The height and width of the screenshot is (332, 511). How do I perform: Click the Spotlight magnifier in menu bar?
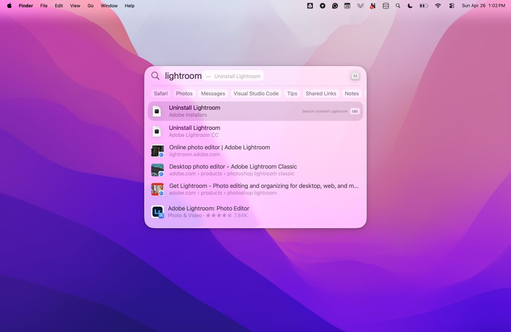tap(398, 6)
